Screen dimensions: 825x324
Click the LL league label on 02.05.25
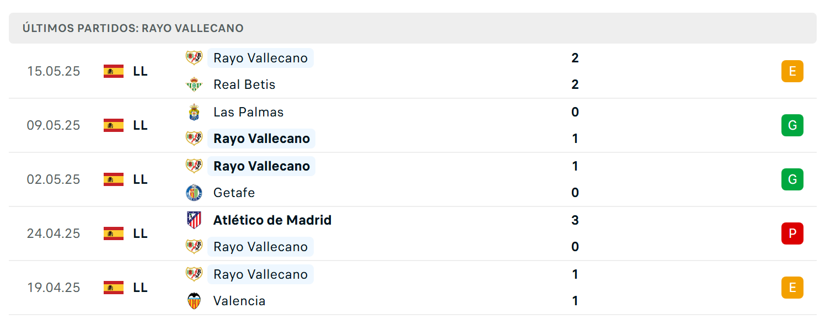141,179
